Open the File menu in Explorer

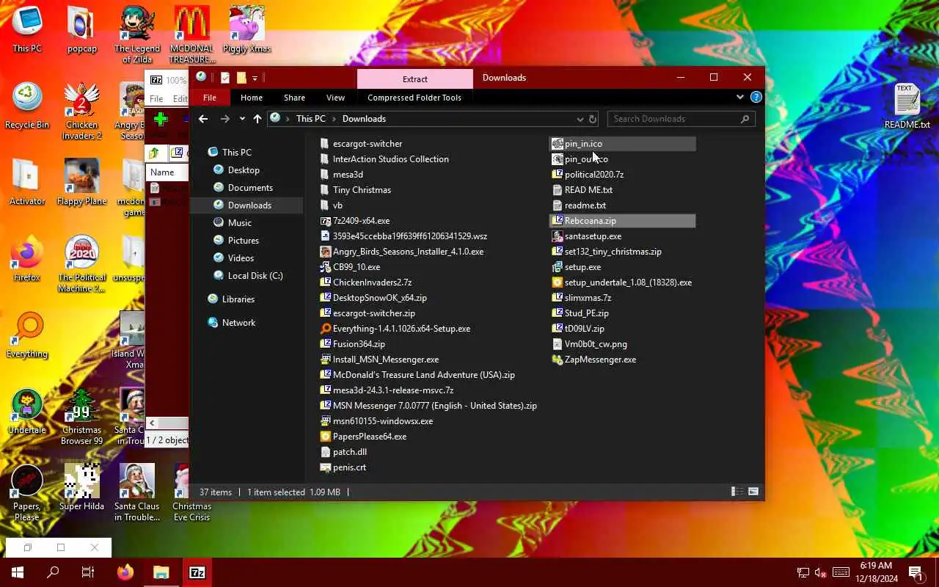[x=209, y=98]
